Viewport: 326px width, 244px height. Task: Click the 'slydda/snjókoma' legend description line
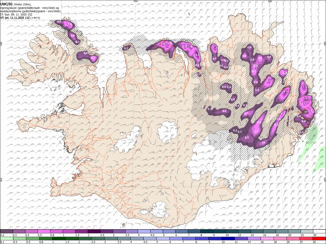[30, 11]
